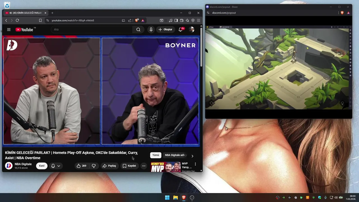Open Brave Rewards in Discord popout window

point(348,13)
